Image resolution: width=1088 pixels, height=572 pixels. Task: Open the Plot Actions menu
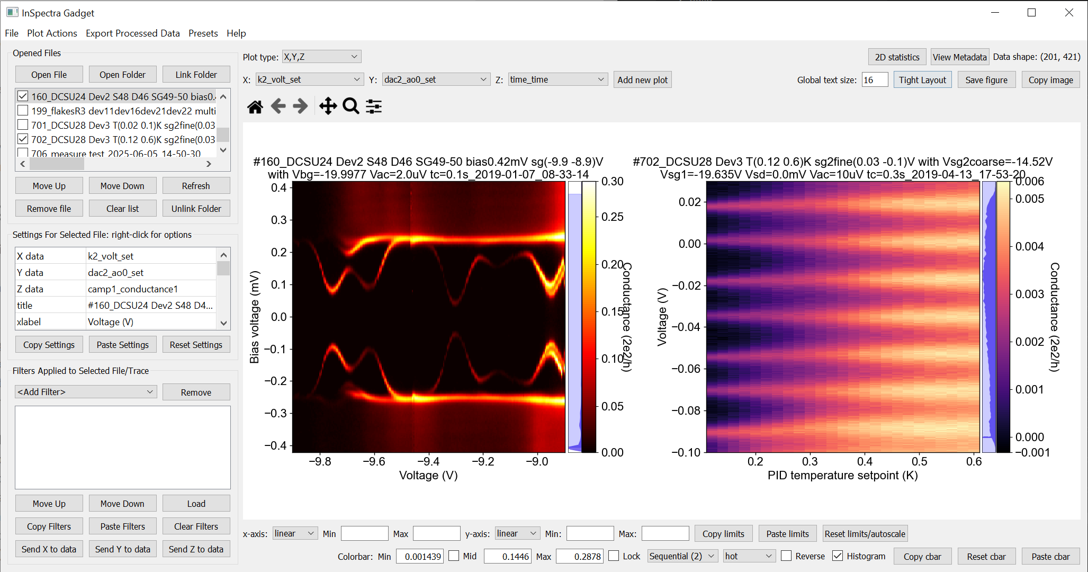pyautogui.click(x=52, y=33)
